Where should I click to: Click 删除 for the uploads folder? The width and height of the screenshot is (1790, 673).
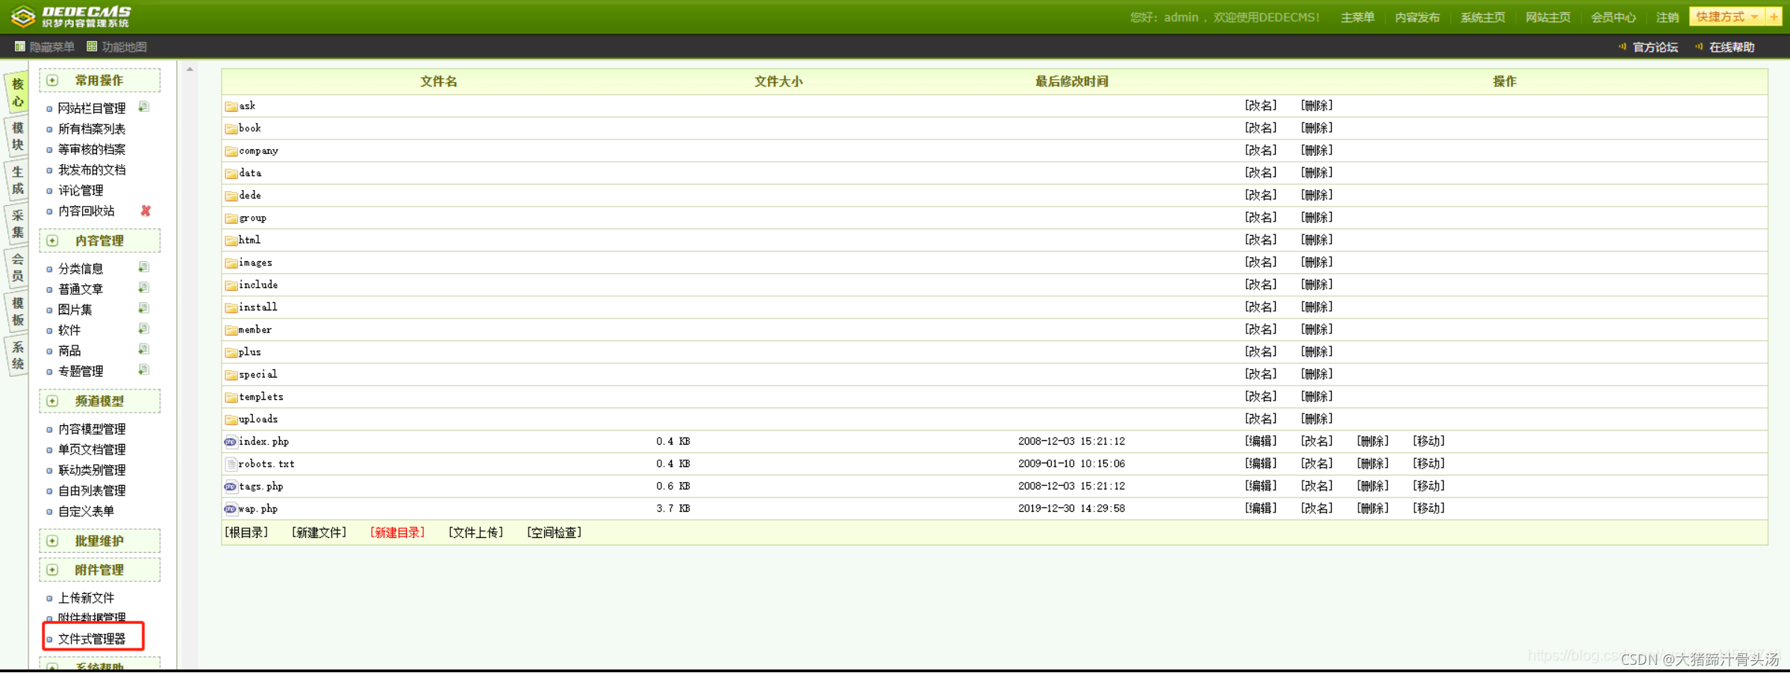coord(1317,419)
